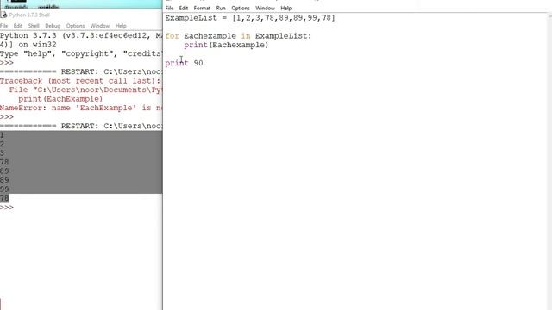
Task: Open the Format menu in editor
Action: click(x=202, y=8)
